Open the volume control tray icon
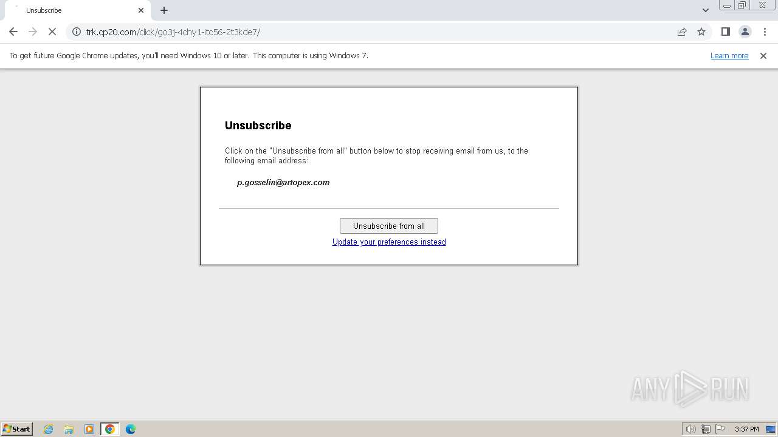Image resolution: width=778 pixels, height=437 pixels. (690, 429)
